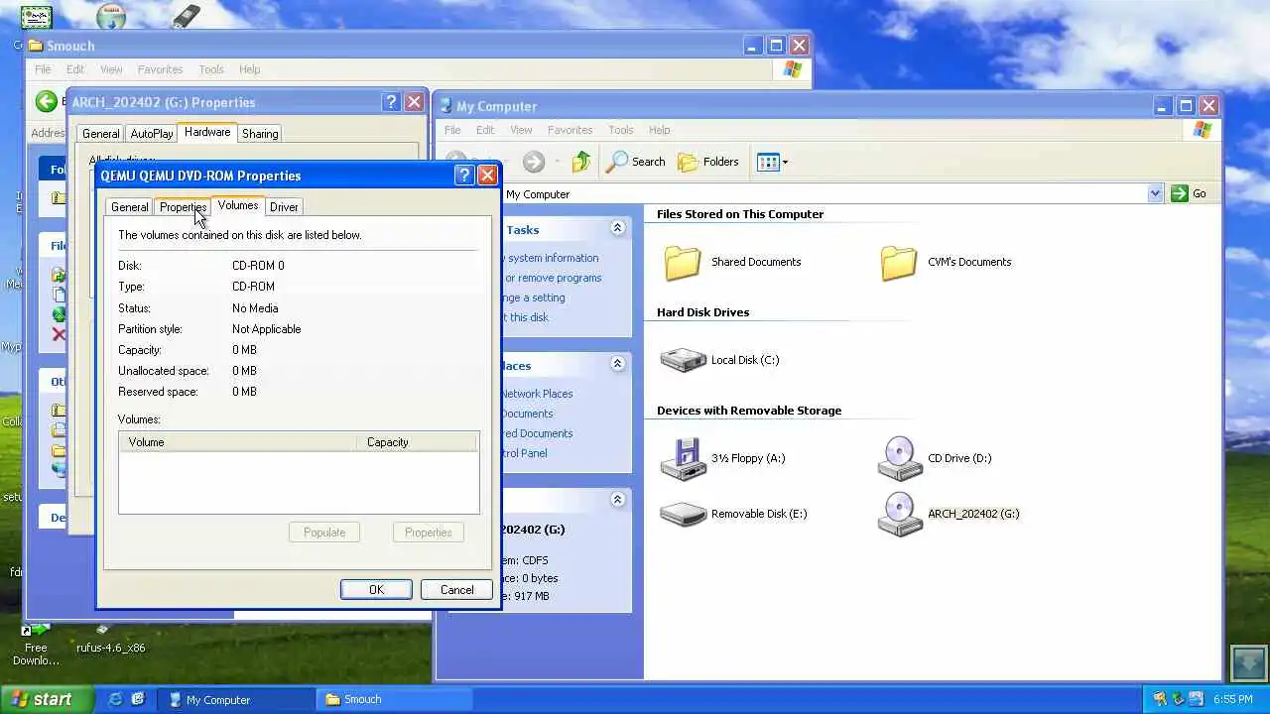This screenshot has height=714, width=1270.
Task: Switch to the My Computer taskbar button
Action: [236, 699]
